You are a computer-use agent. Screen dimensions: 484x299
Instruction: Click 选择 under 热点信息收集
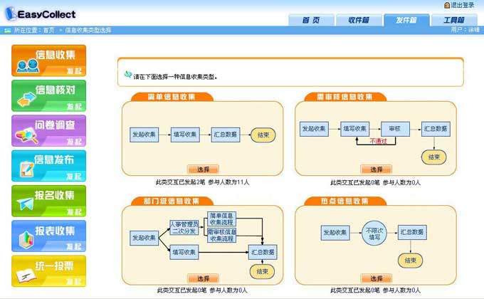377,278
